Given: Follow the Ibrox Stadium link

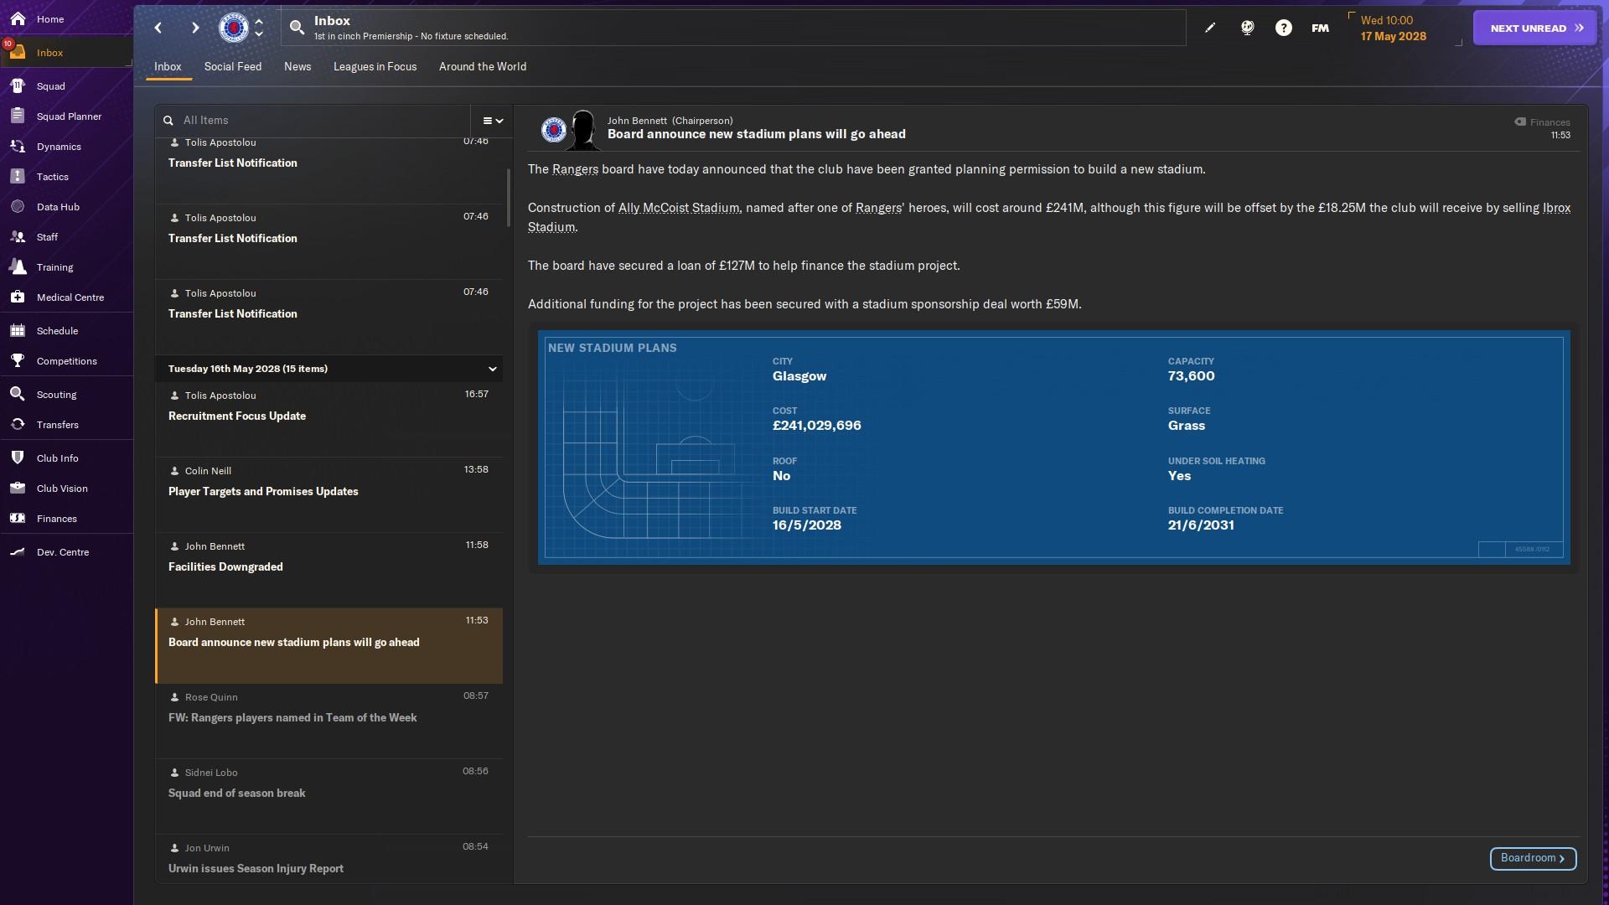Looking at the screenshot, I should click(1556, 208).
